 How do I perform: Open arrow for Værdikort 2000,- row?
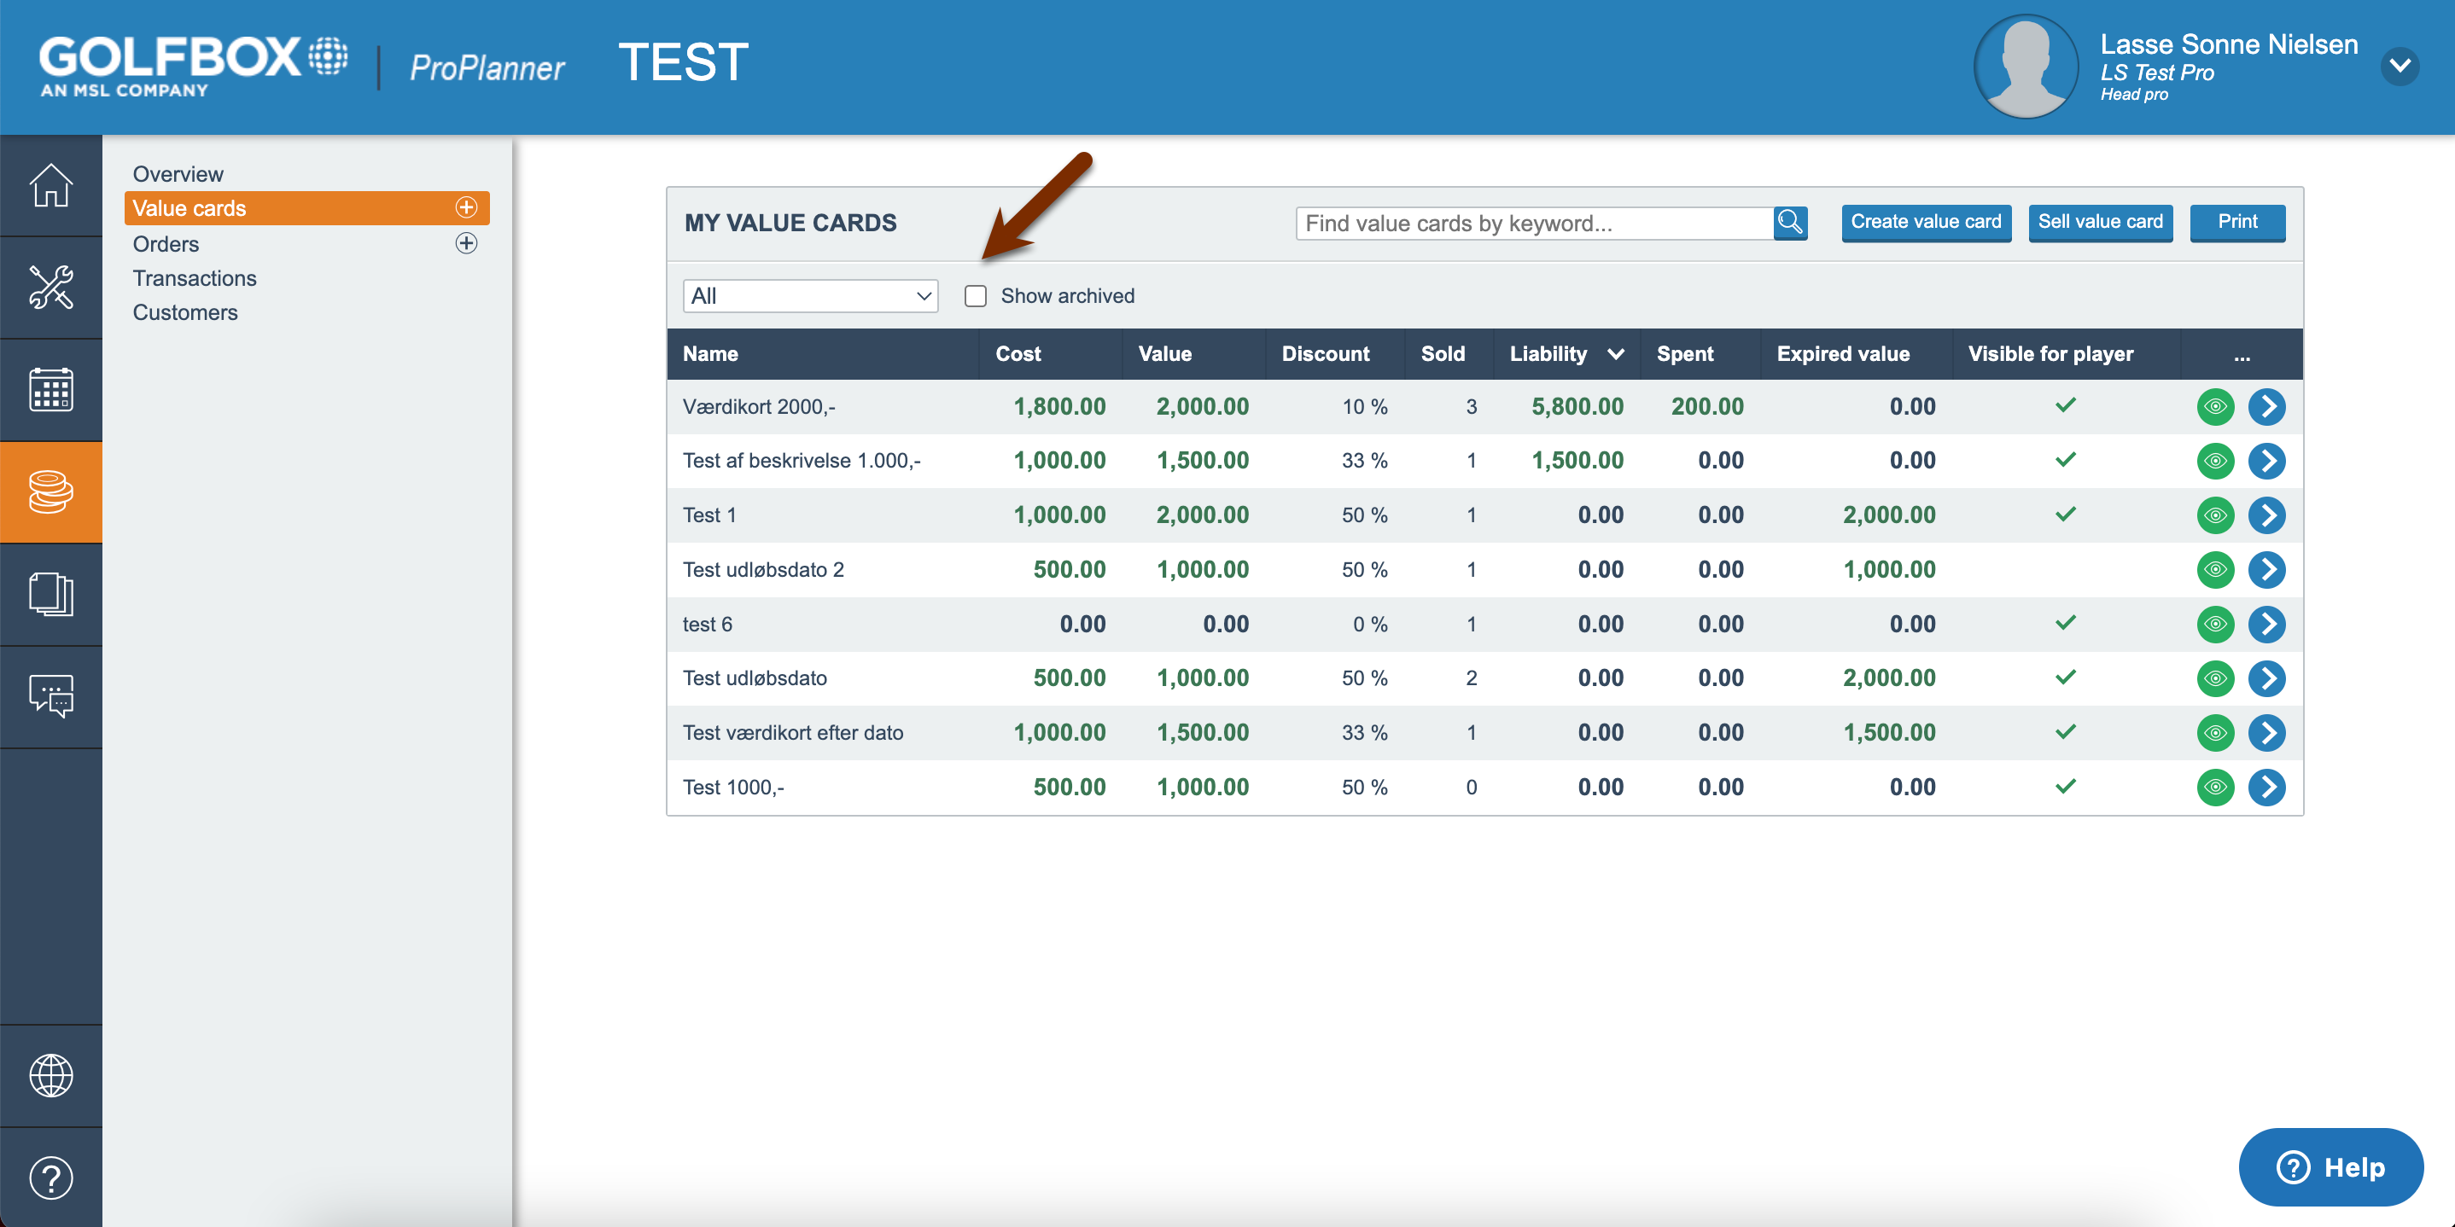click(2266, 407)
